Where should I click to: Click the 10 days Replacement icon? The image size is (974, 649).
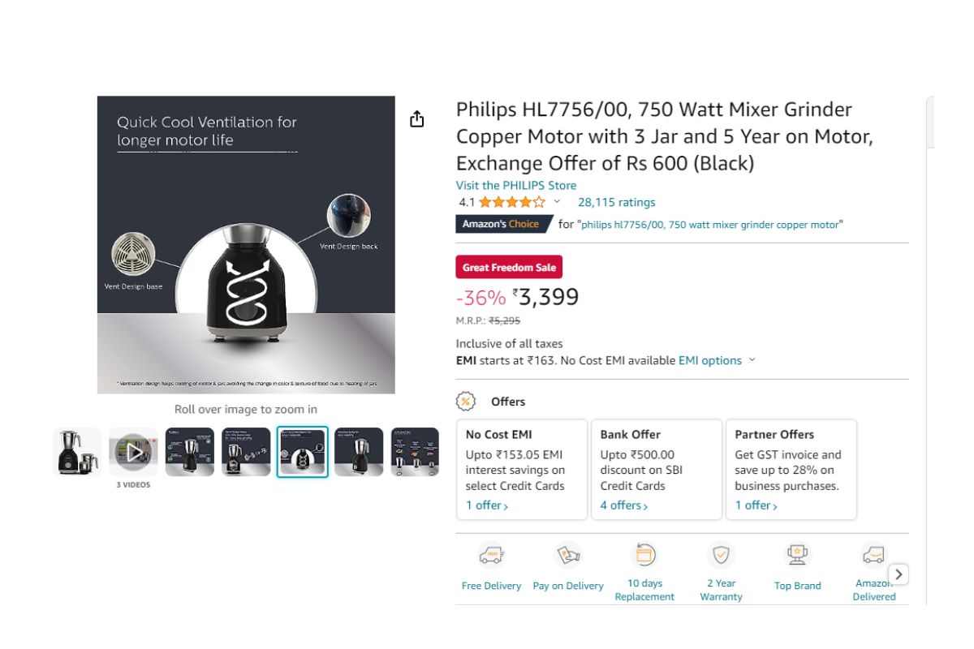(644, 556)
